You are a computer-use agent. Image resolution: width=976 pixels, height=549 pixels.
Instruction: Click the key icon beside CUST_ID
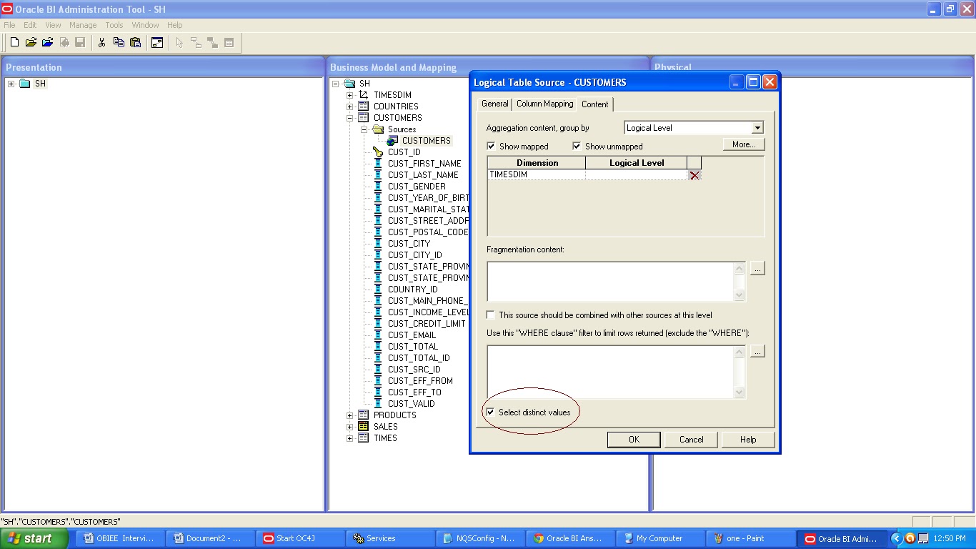[x=378, y=152]
